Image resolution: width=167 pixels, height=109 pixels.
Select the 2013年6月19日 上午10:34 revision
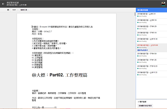151,40
